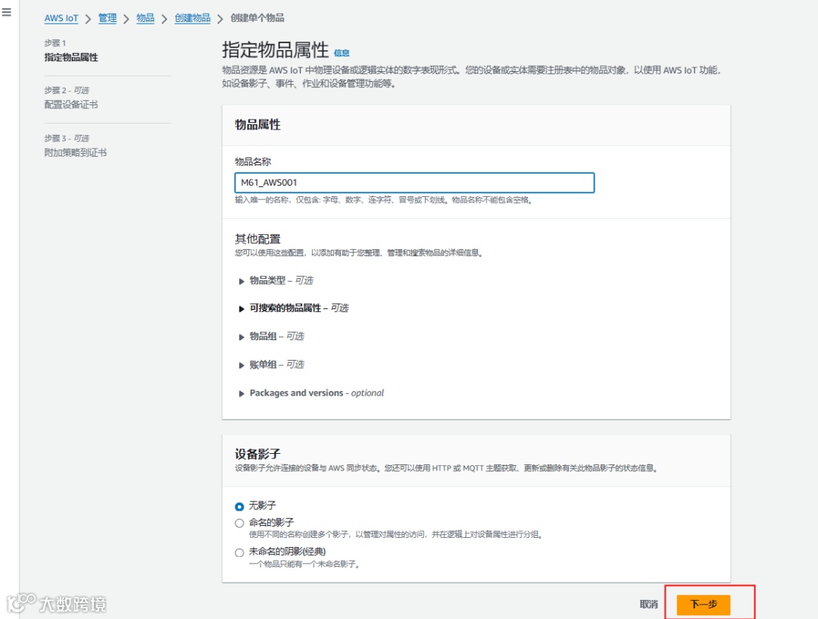Click the 信息 info link beside the heading
This screenshot has height=619, width=818.
tap(342, 53)
